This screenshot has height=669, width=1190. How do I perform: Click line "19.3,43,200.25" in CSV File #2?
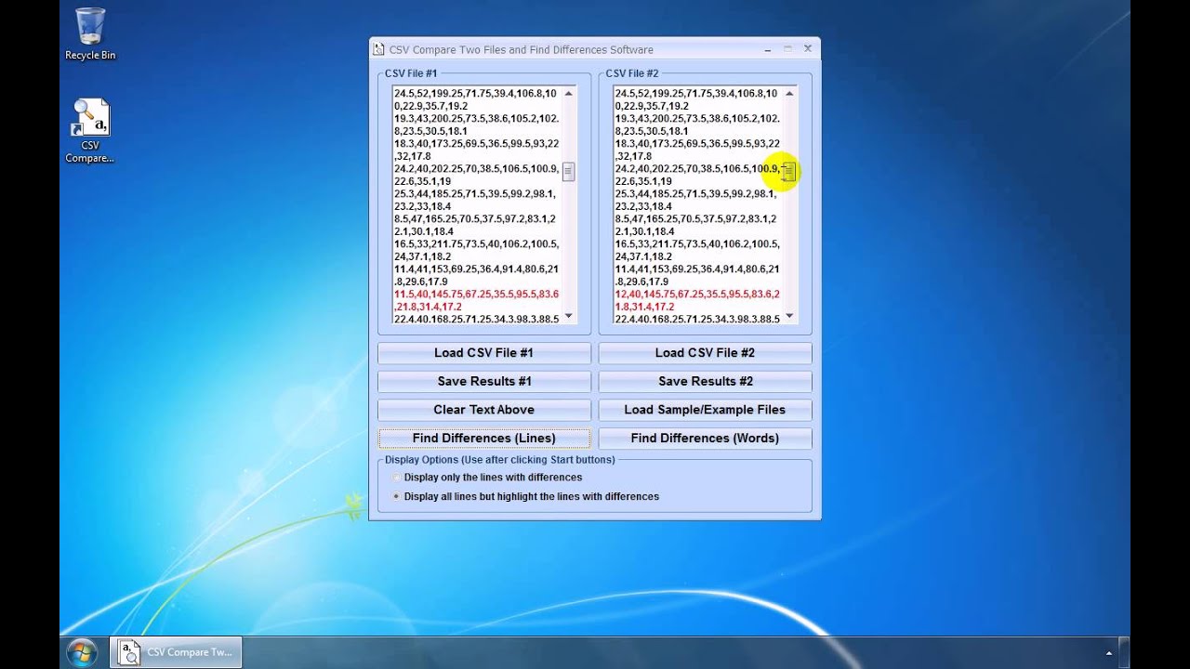click(697, 125)
